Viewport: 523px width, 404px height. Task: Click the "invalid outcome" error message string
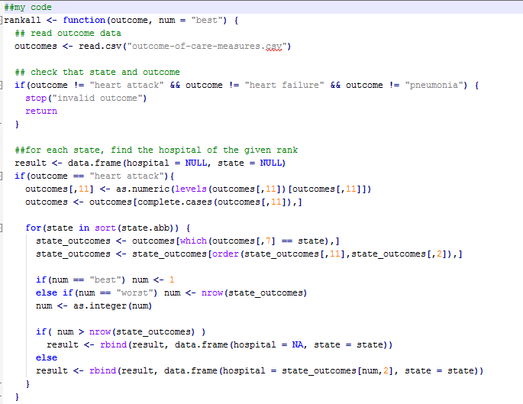pos(98,99)
